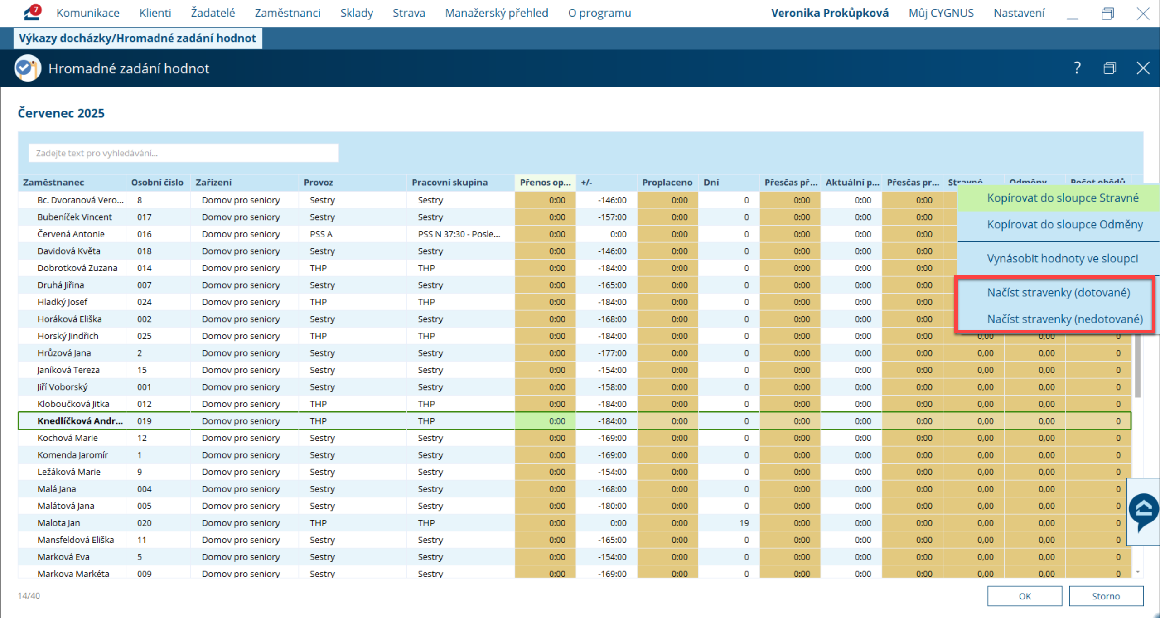This screenshot has height=618, width=1160.
Task: Click the search text field
Action: pyautogui.click(x=184, y=153)
